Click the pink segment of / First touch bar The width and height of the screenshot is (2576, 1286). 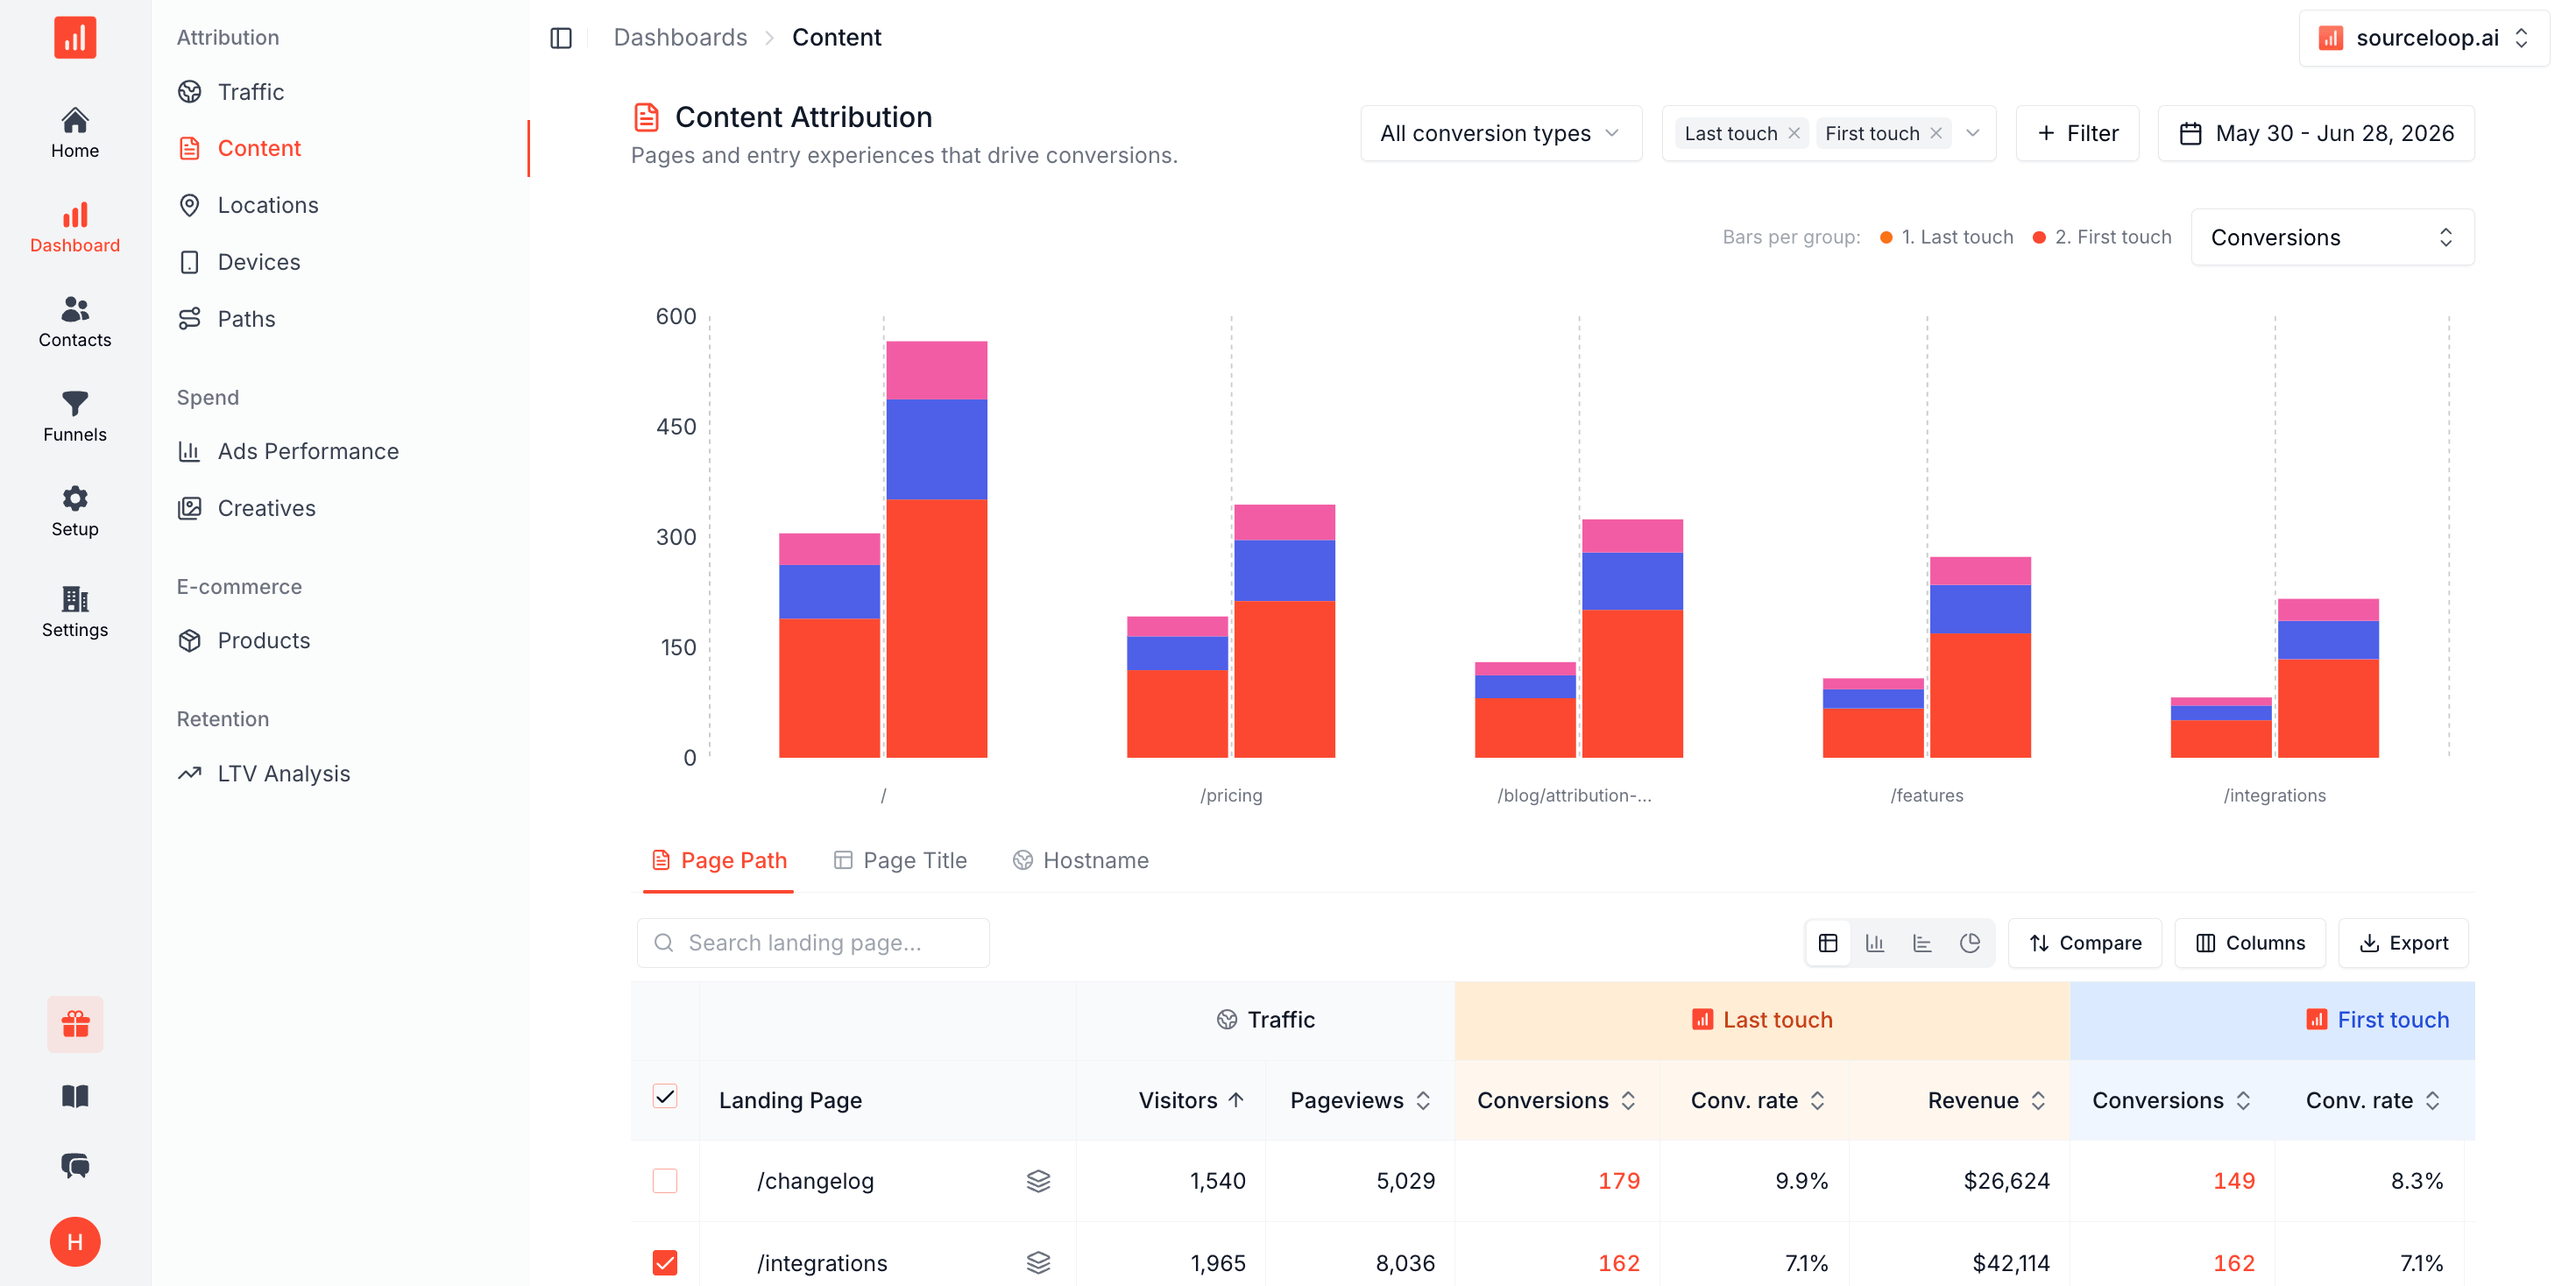(x=937, y=371)
